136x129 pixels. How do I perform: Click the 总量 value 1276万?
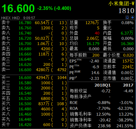(92, 23)
